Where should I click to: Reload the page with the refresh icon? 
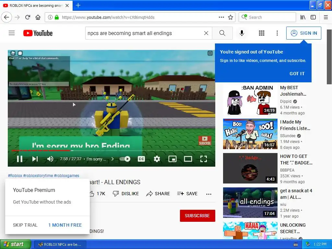pyautogui.click(x=28, y=17)
